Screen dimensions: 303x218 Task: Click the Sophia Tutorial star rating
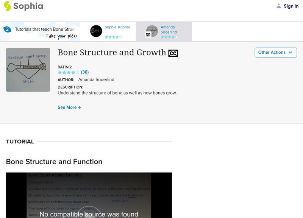point(113,37)
